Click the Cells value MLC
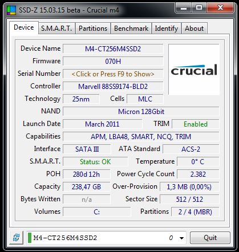The height and width of the screenshot is (252, 239). pos(145,99)
